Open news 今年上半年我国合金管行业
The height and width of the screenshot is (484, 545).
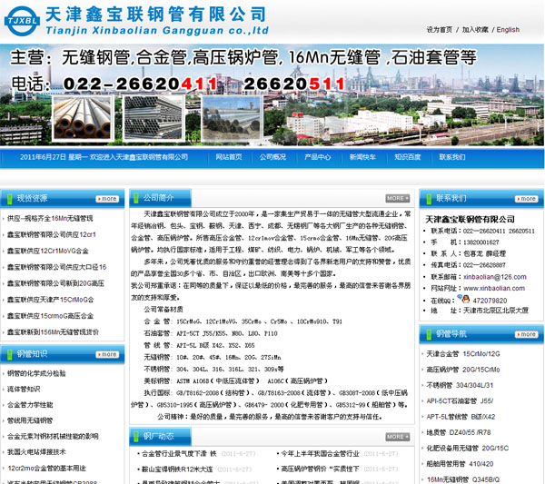tap(320, 454)
